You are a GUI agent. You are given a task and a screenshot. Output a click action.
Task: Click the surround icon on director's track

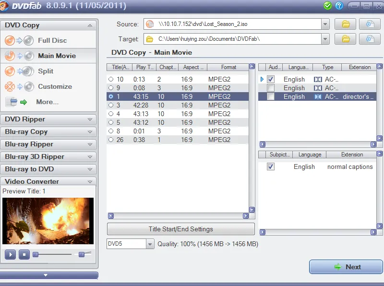tap(318, 97)
